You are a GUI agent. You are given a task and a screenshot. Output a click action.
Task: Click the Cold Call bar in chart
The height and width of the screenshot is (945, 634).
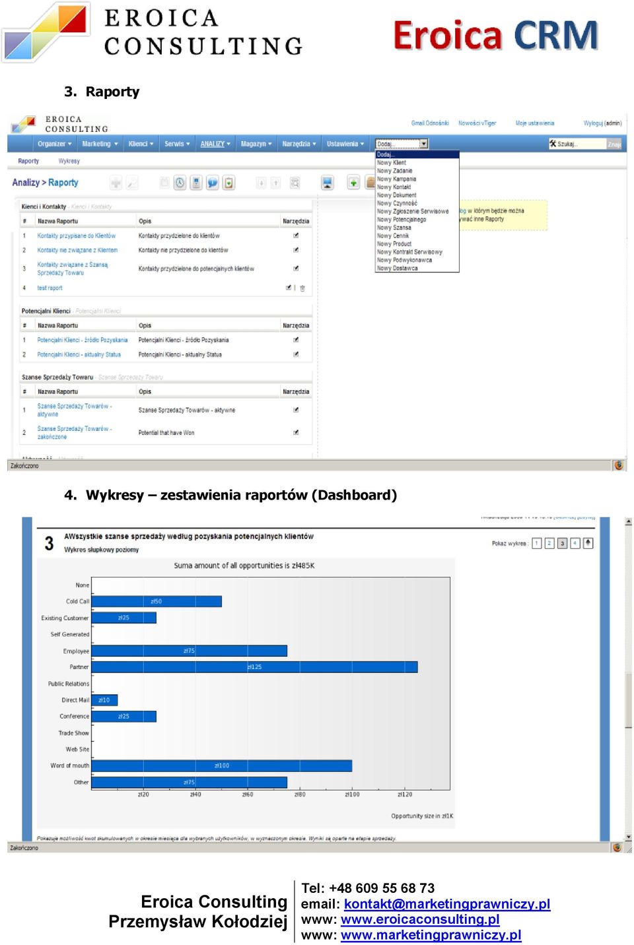157,601
